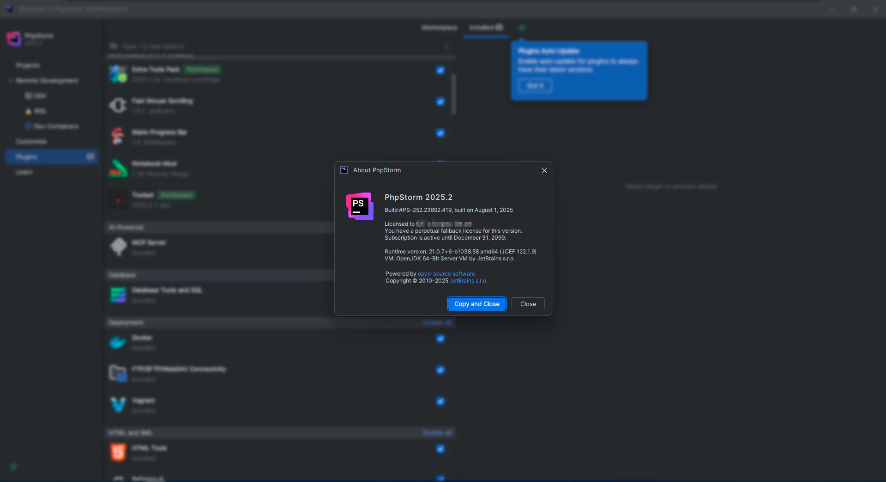Viewport: 886px width, 482px height.
Task: Click the plugin list vertical scrollbar
Action: coord(454,94)
